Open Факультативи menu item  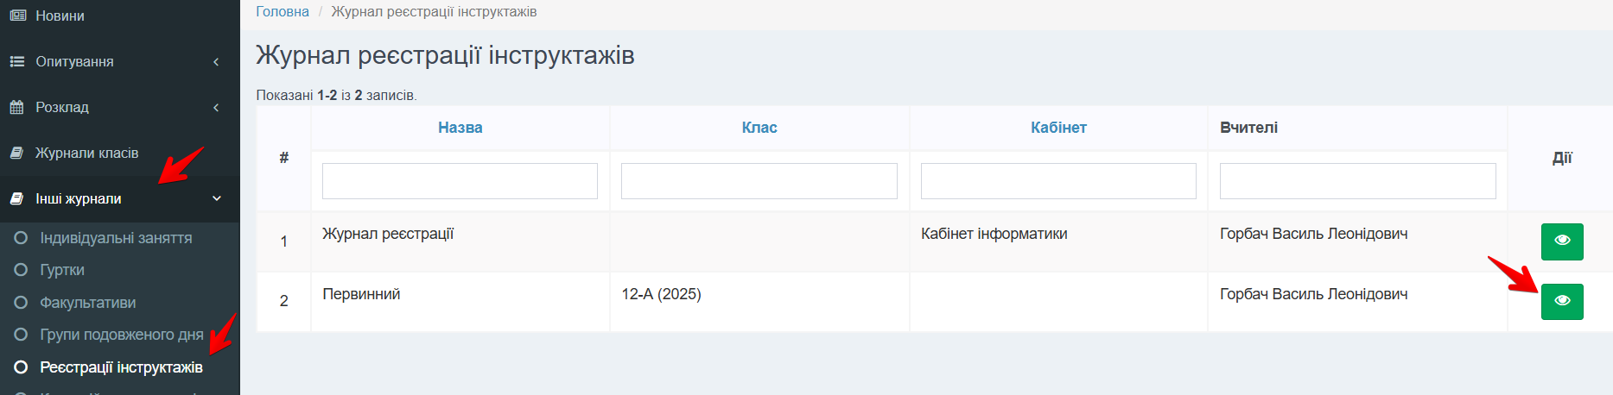[x=87, y=303]
